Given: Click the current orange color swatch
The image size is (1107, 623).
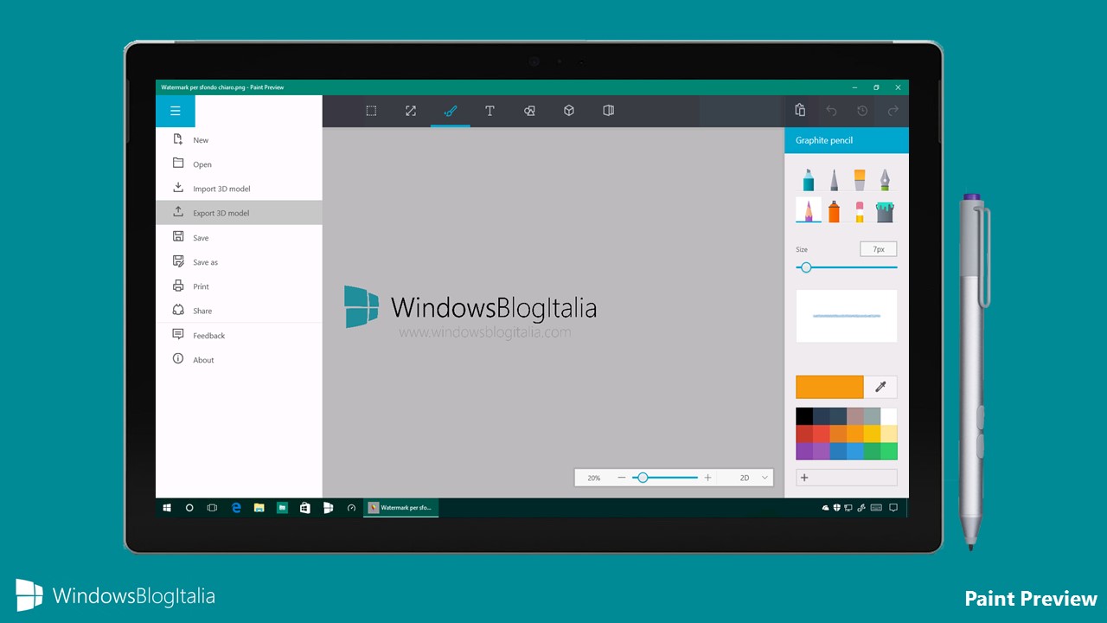Looking at the screenshot, I should [x=829, y=387].
